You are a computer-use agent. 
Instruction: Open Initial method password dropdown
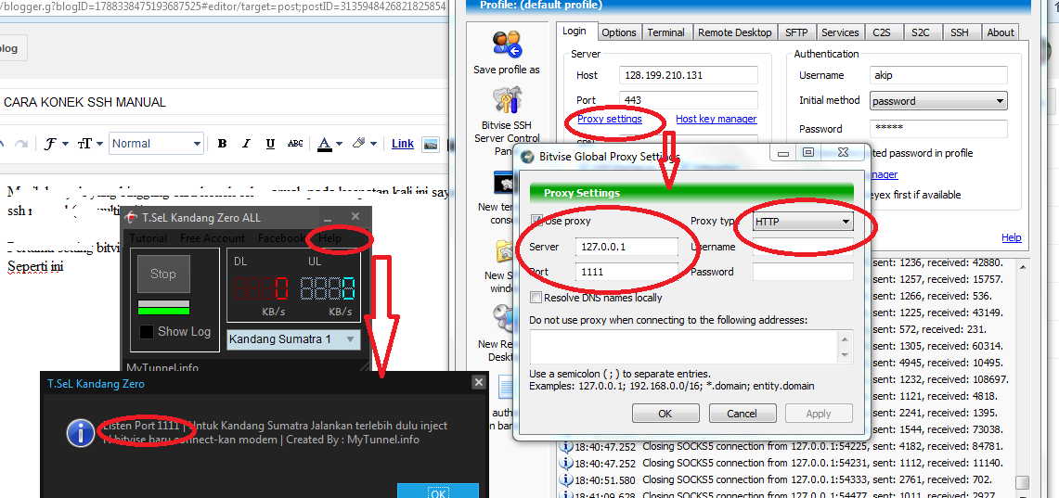coord(938,100)
